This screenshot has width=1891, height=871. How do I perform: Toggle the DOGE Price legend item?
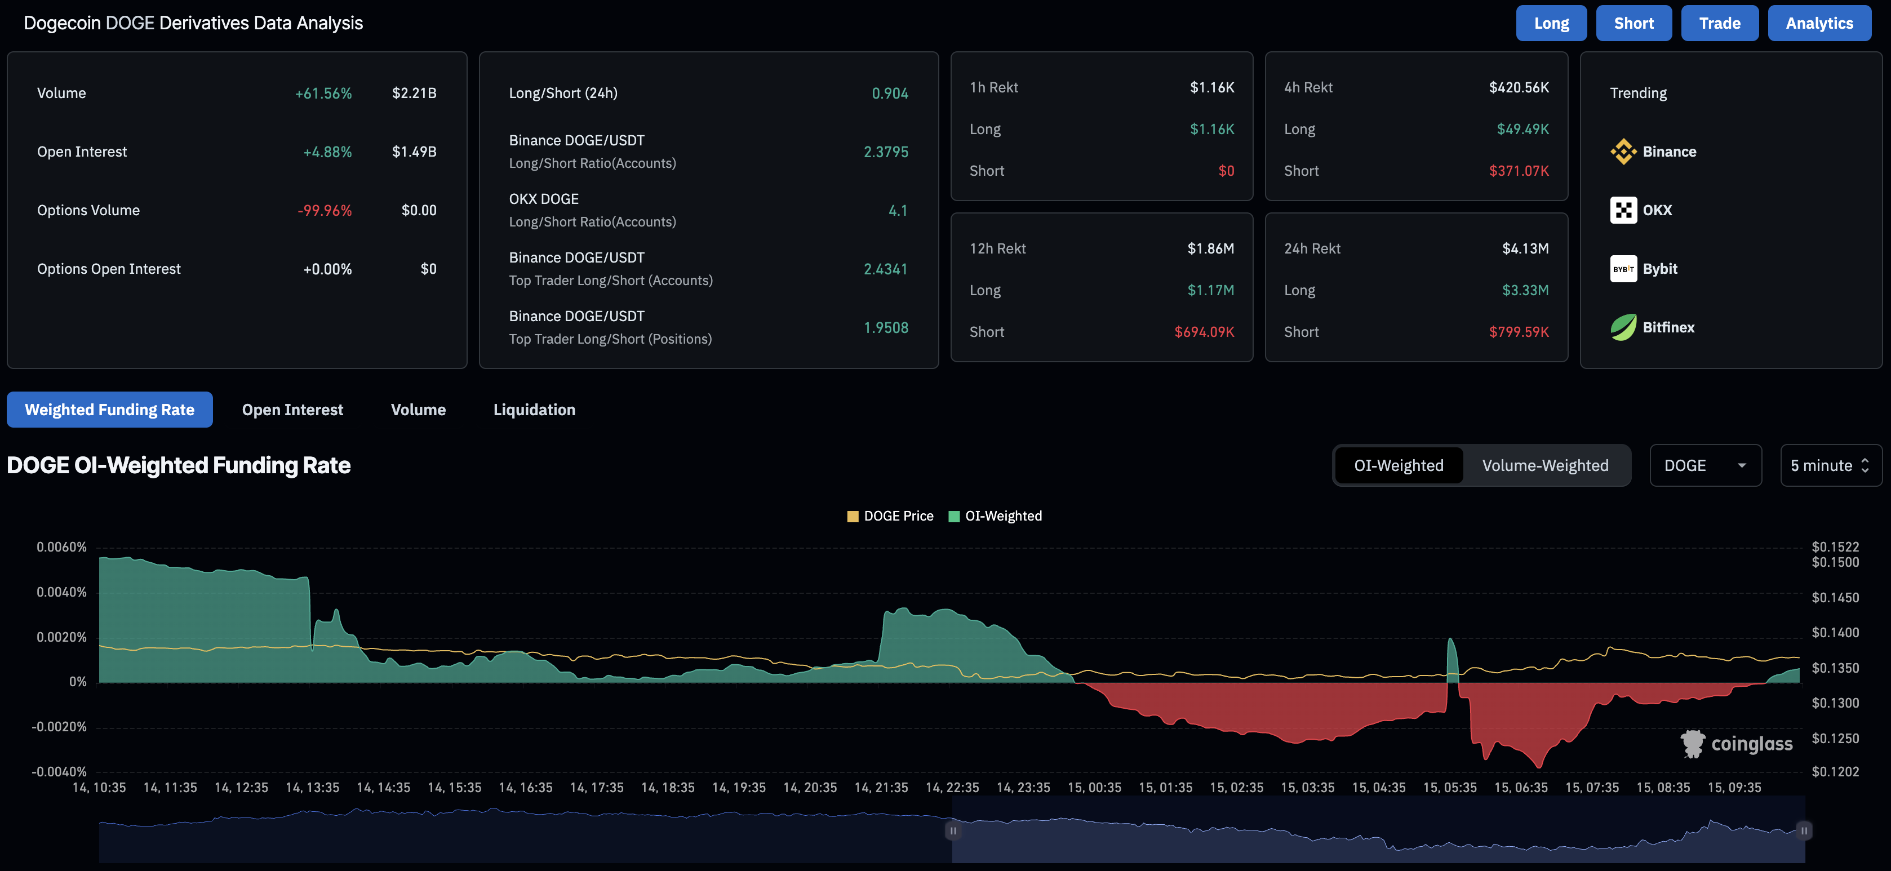[889, 516]
